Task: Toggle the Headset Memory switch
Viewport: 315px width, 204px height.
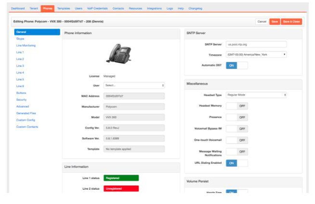Action: coord(237,106)
